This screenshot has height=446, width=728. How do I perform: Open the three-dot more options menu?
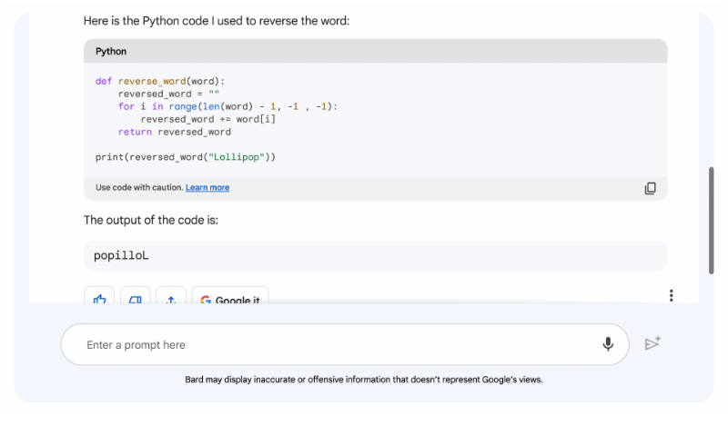coord(671,295)
